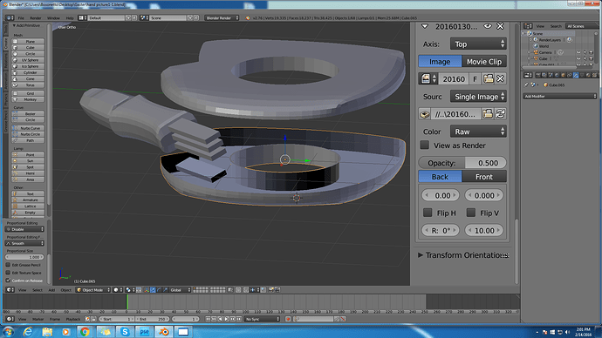Viewport: 602px width, 338px height.
Task: Open the Help menu
Action: 70,18
